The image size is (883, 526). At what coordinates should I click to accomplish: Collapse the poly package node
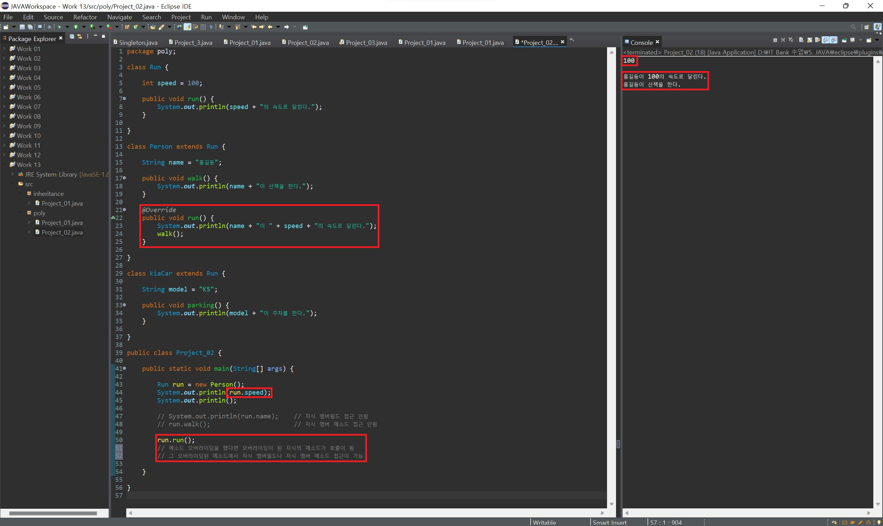click(21, 213)
